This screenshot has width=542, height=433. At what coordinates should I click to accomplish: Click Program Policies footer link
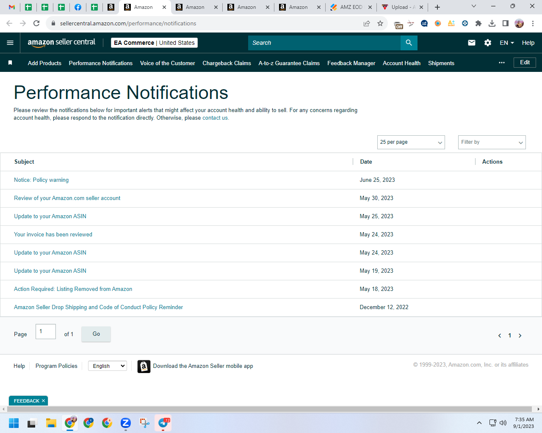coord(56,366)
